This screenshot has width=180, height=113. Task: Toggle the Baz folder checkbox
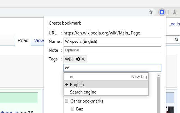click(72, 109)
